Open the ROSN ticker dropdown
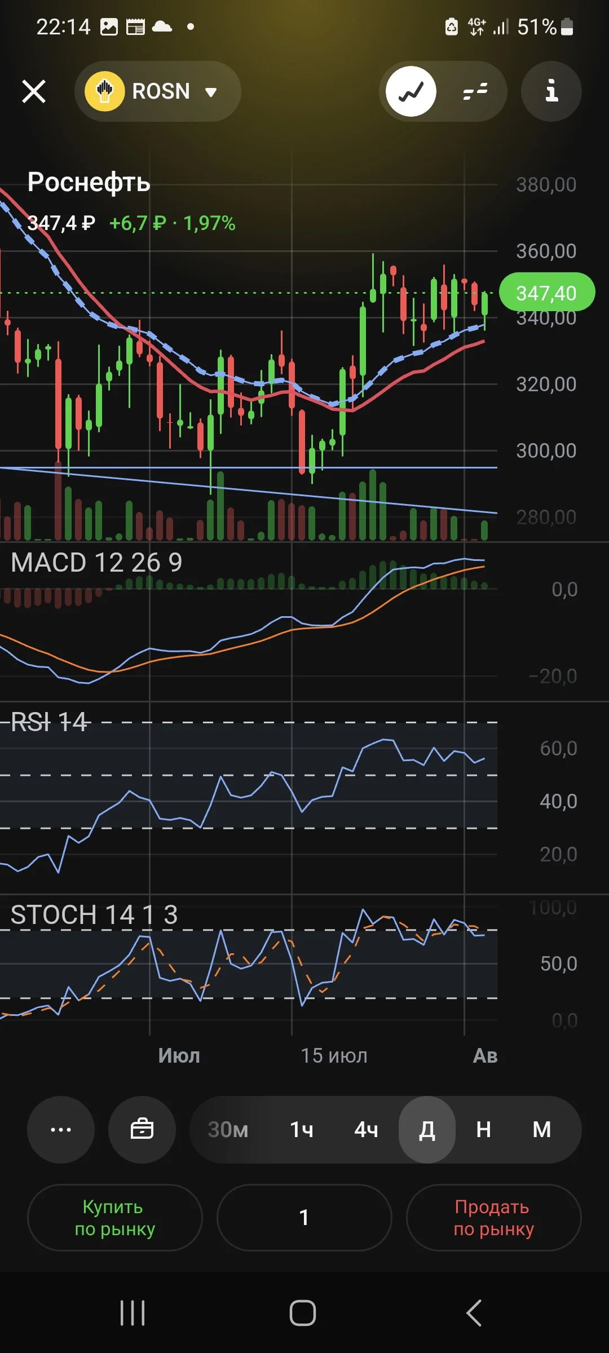The image size is (609, 1353). [158, 91]
